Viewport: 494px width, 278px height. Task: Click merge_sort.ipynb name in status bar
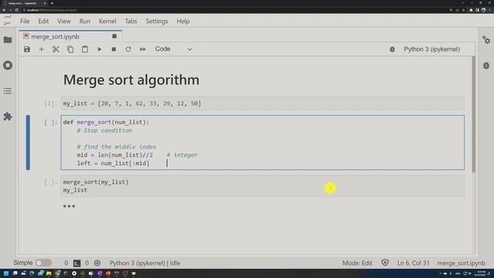tap(462, 263)
